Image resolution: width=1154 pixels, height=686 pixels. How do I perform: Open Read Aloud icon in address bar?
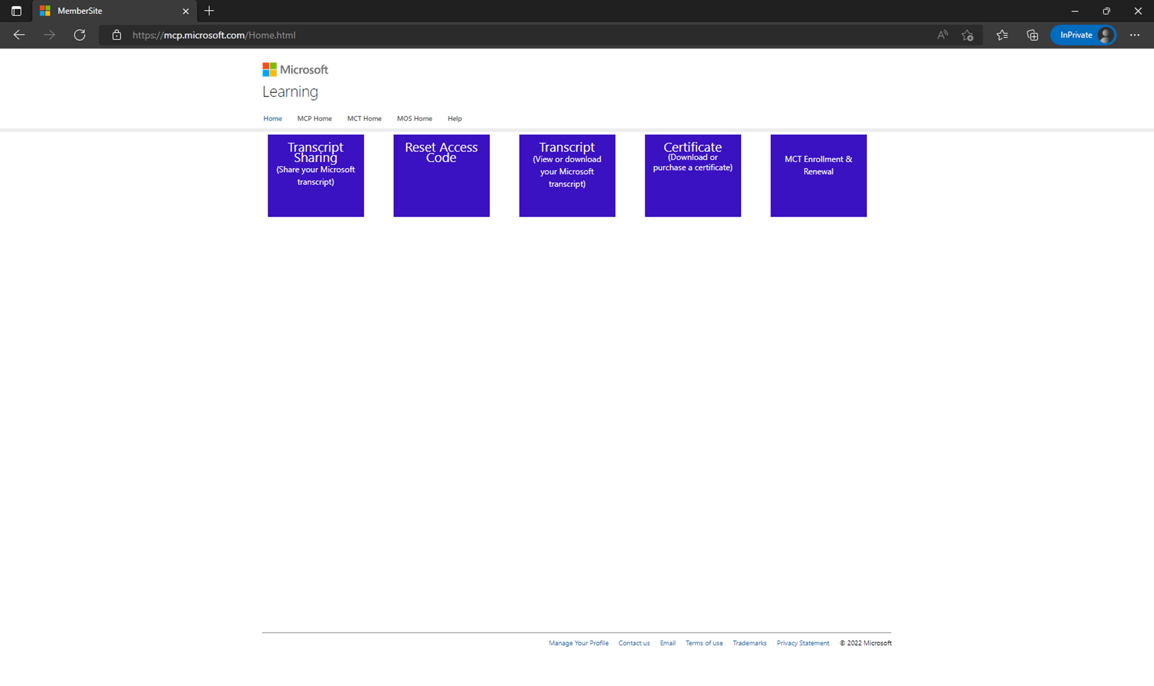942,35
